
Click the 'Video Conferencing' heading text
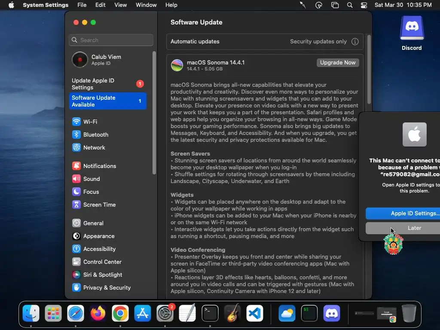pyautogui.click(x=198, y=250)
